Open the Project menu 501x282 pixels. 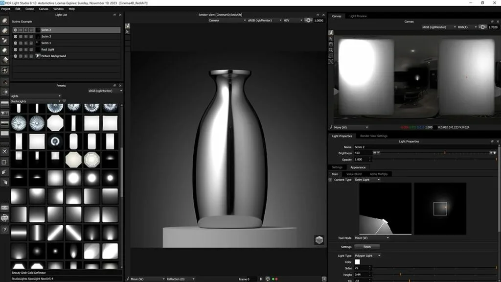tap(6, 9)
